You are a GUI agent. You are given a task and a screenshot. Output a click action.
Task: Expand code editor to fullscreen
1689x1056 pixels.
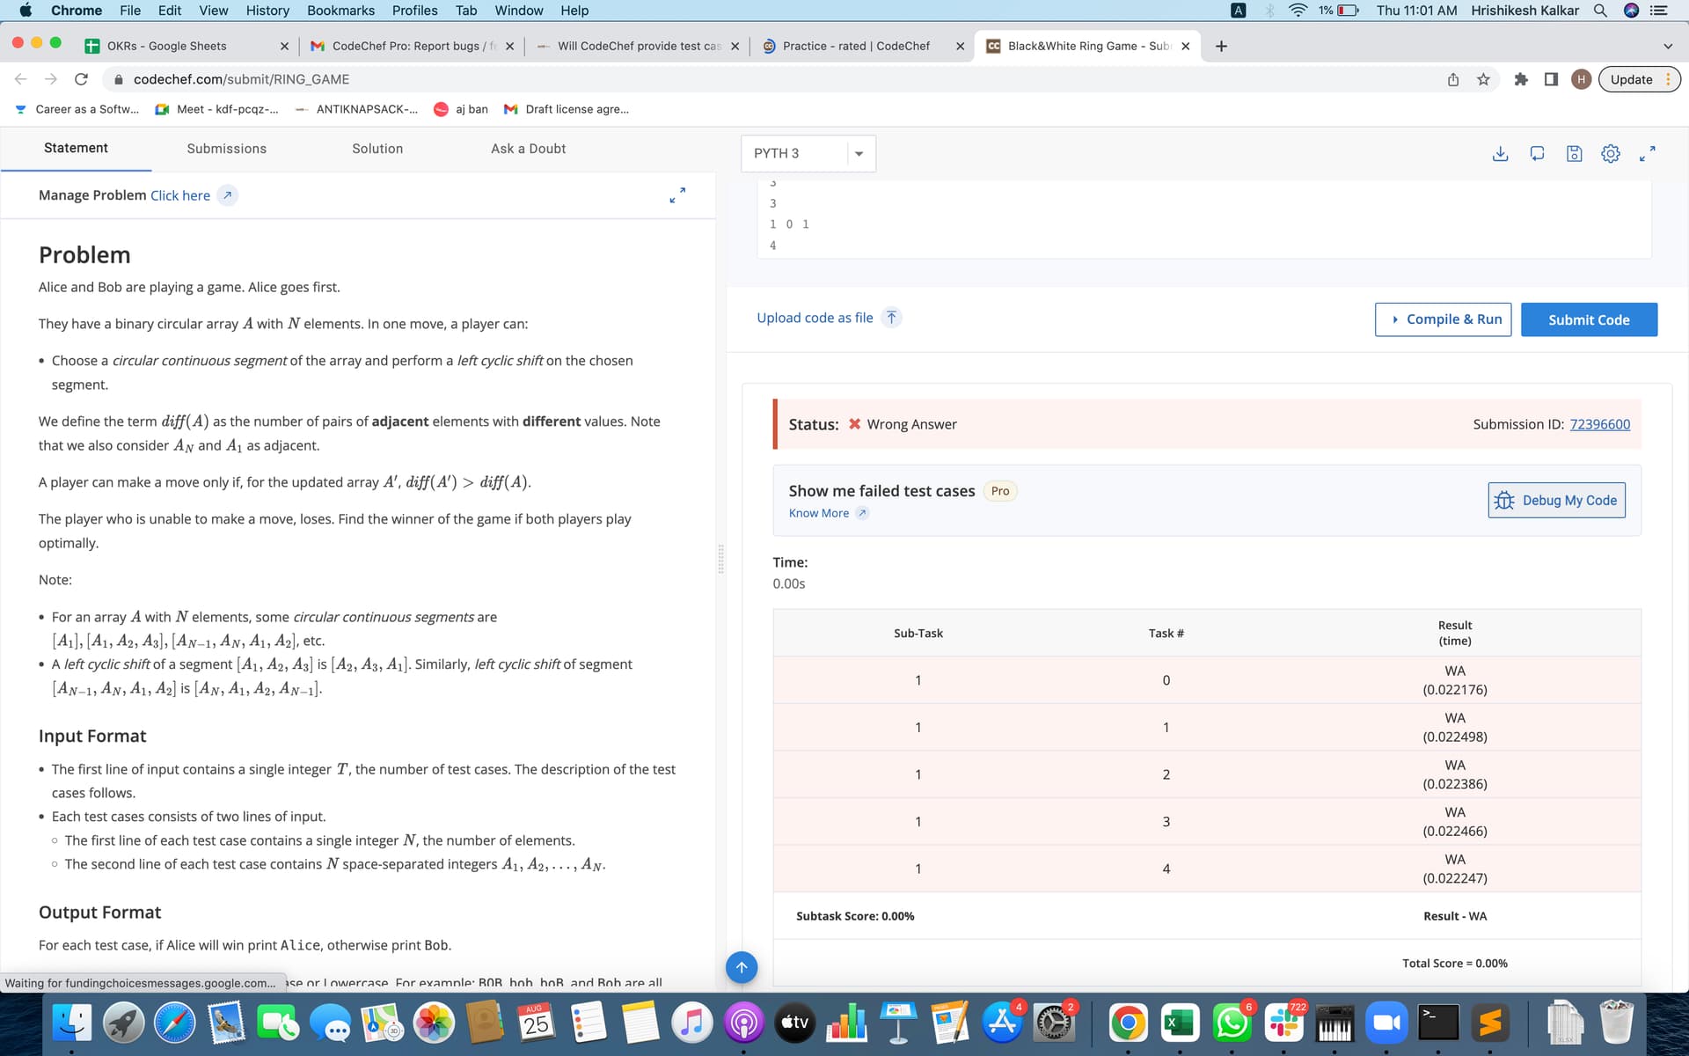click(x=1648, y=153)
